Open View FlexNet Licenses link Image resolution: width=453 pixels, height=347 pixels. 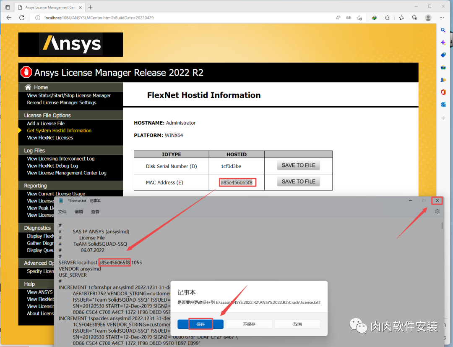(x=50, y=138)
